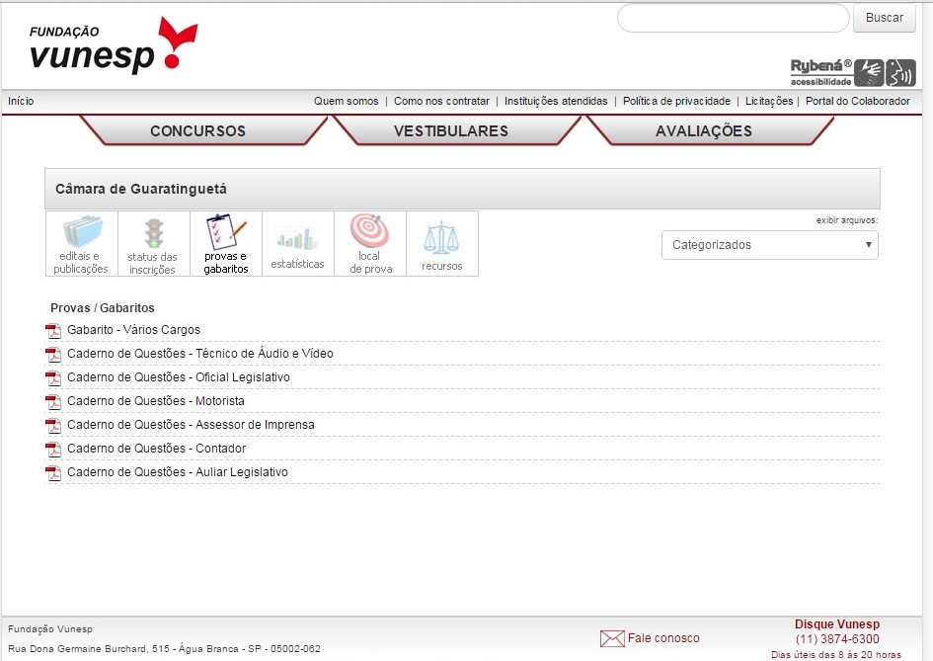Expand the Categorizados dropdown
Screen dimensions: 933x661
click(x=769, y=245)
